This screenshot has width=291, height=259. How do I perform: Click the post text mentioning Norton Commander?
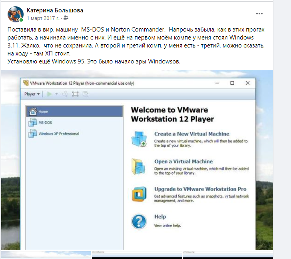pyautogui.click(x=136, y=45)
